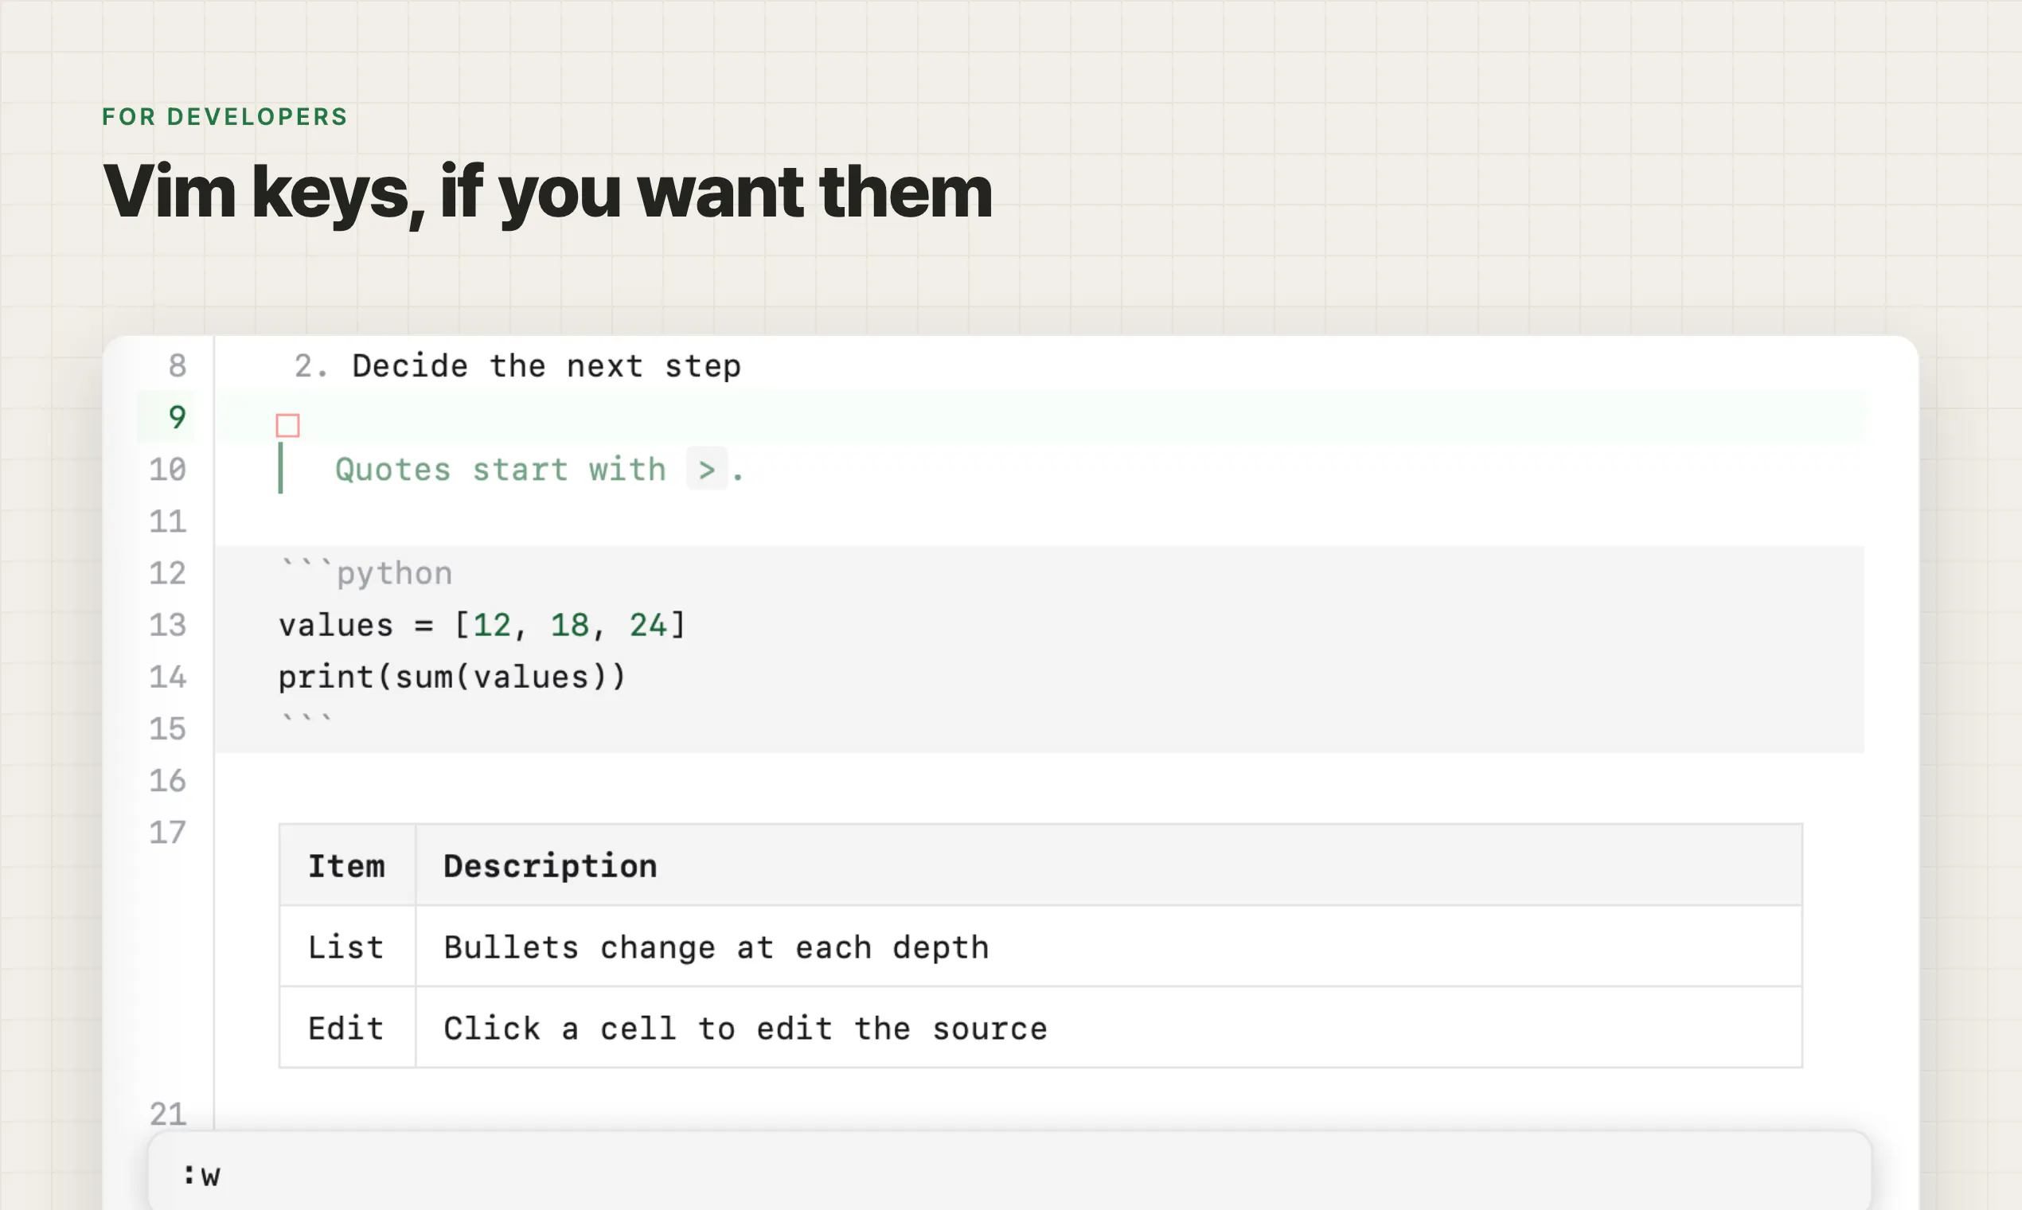Image resolution: width=2022 pixels, height=1210 pixels.
Task: Edit the Edit table cell
Action: 347,1028
